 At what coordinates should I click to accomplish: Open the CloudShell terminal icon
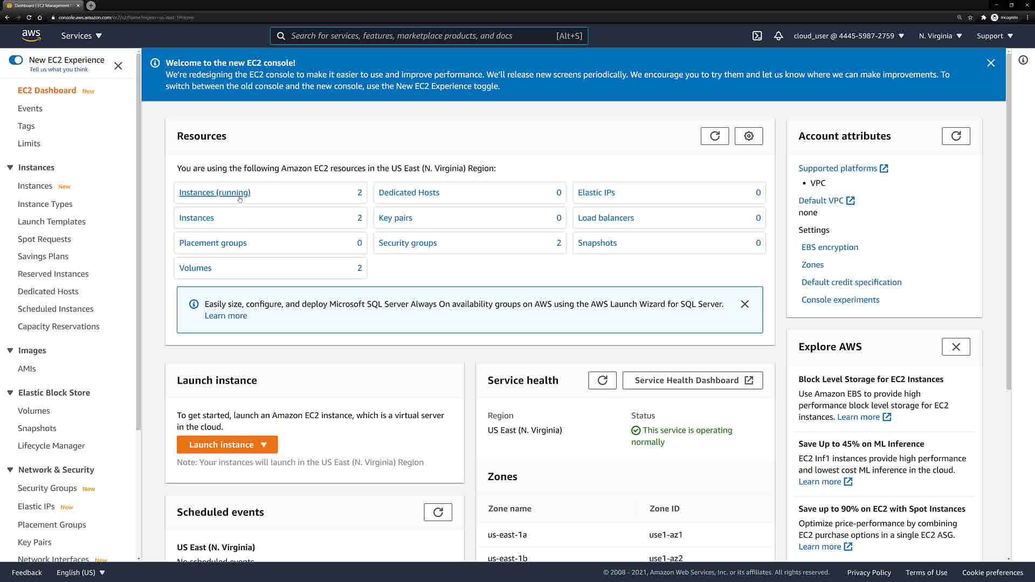click(x=757, y=36)
